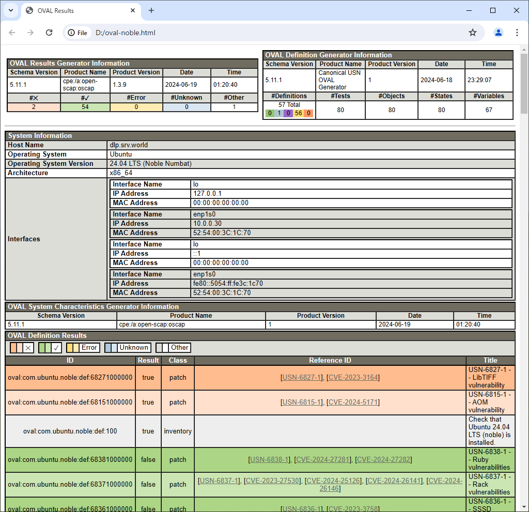Click the browser back arrow
529x512 pixels.
[x=12, y=33]
